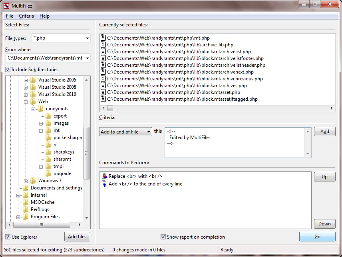This screenshot has width=342, height=257.
Task: Open the From where path dropdown
Action: click(87, 58)
